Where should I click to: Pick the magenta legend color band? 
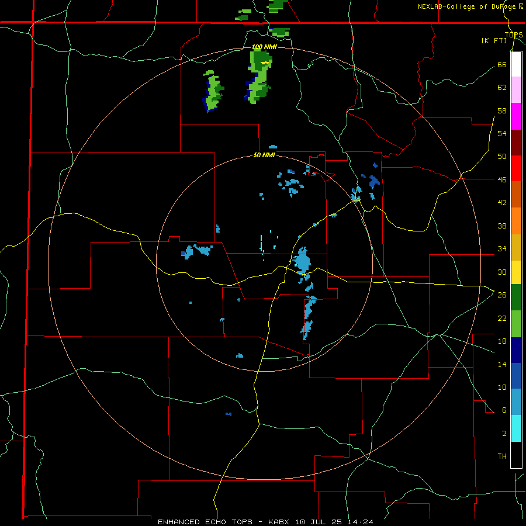coord(516,116)
